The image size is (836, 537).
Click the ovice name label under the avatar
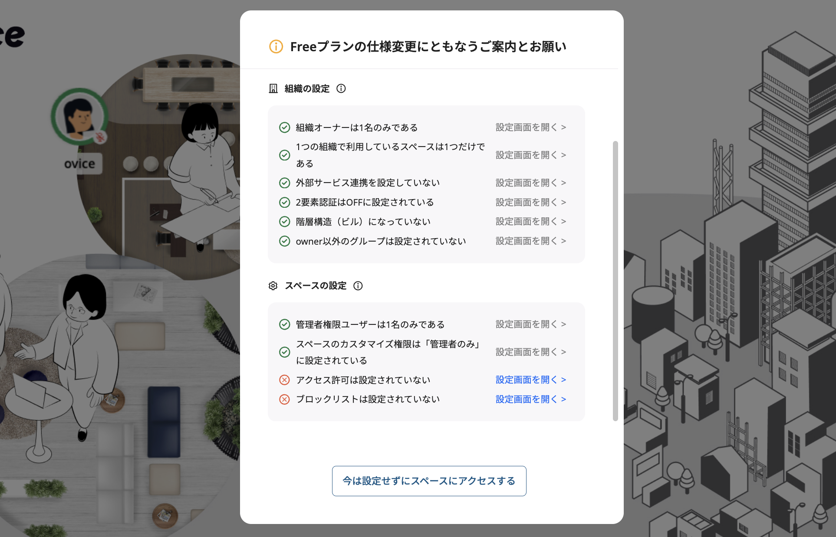tap(79, 164)
